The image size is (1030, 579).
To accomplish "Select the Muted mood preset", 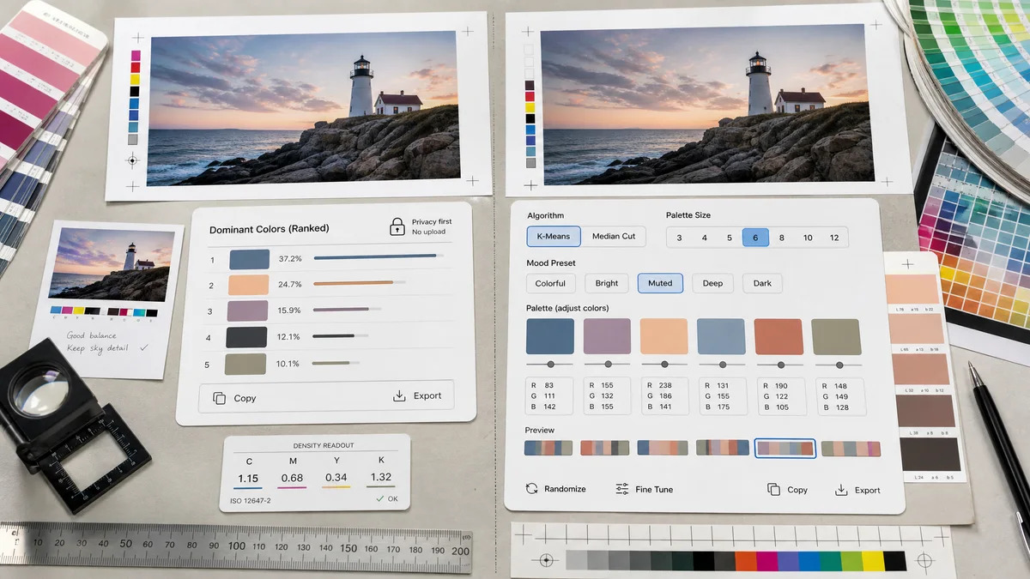I will (660, 283).
